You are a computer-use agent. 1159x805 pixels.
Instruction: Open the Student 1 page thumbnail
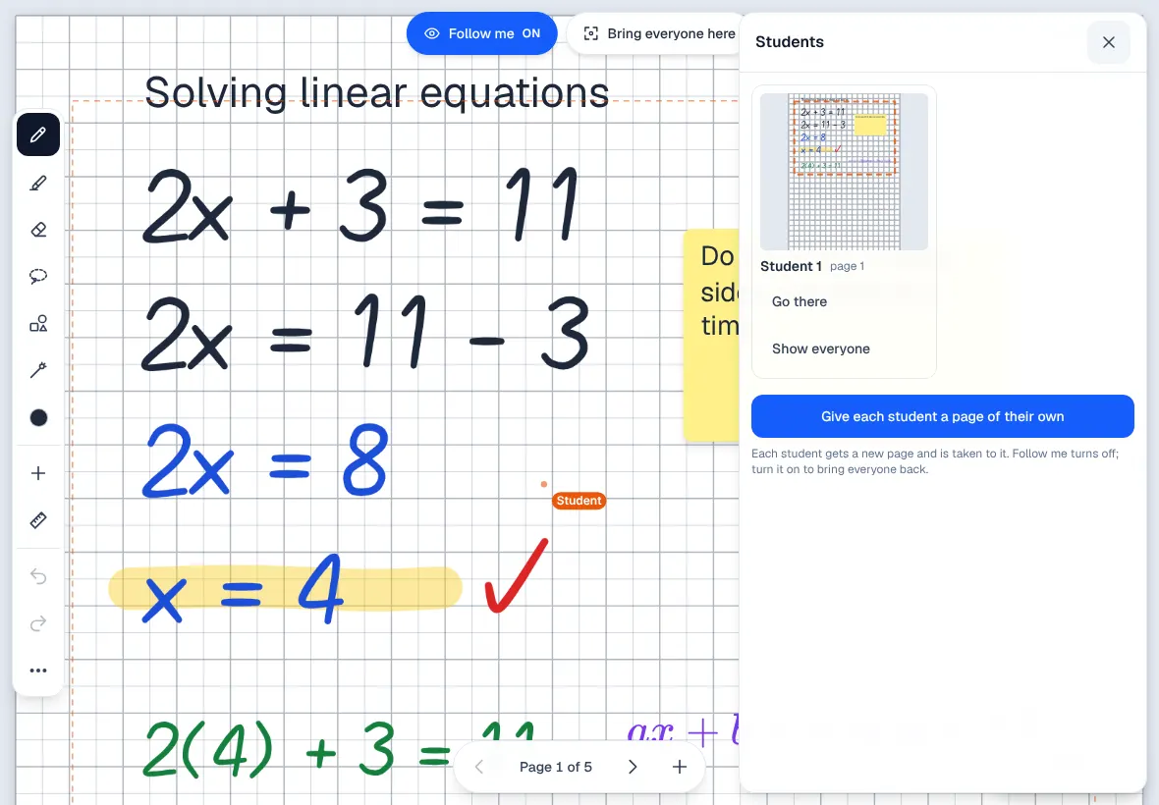(x=844, y=172)
